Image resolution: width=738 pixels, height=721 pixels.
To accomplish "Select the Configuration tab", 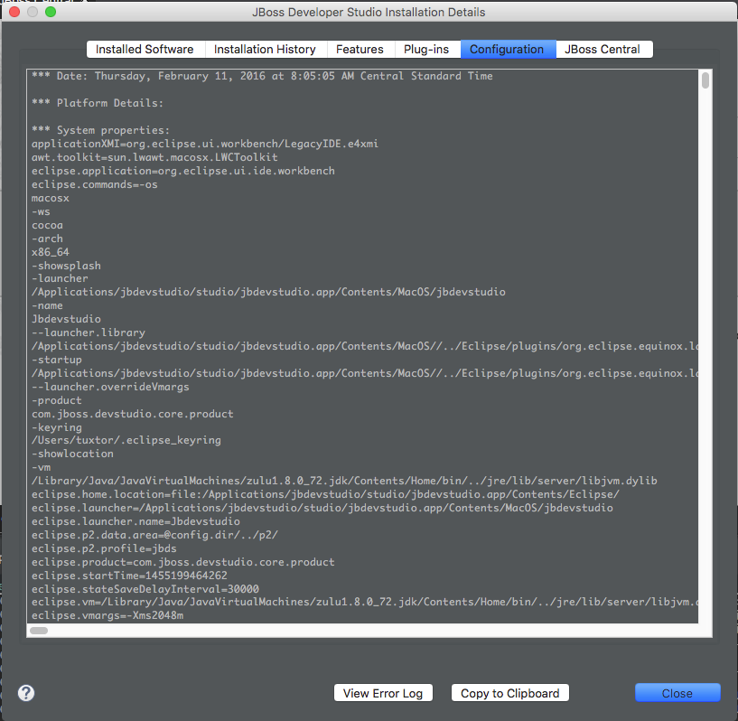I will pos(507,49).
